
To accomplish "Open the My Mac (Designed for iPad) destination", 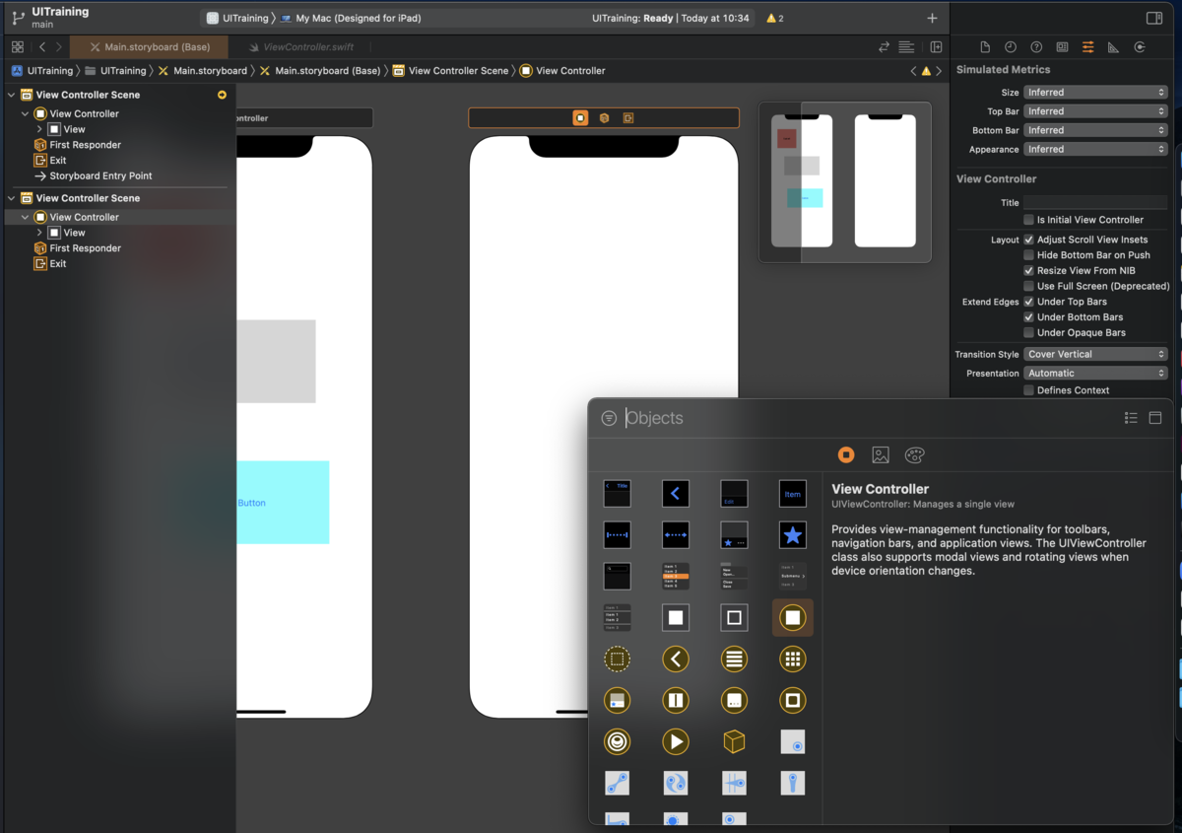I will point(353,18).
